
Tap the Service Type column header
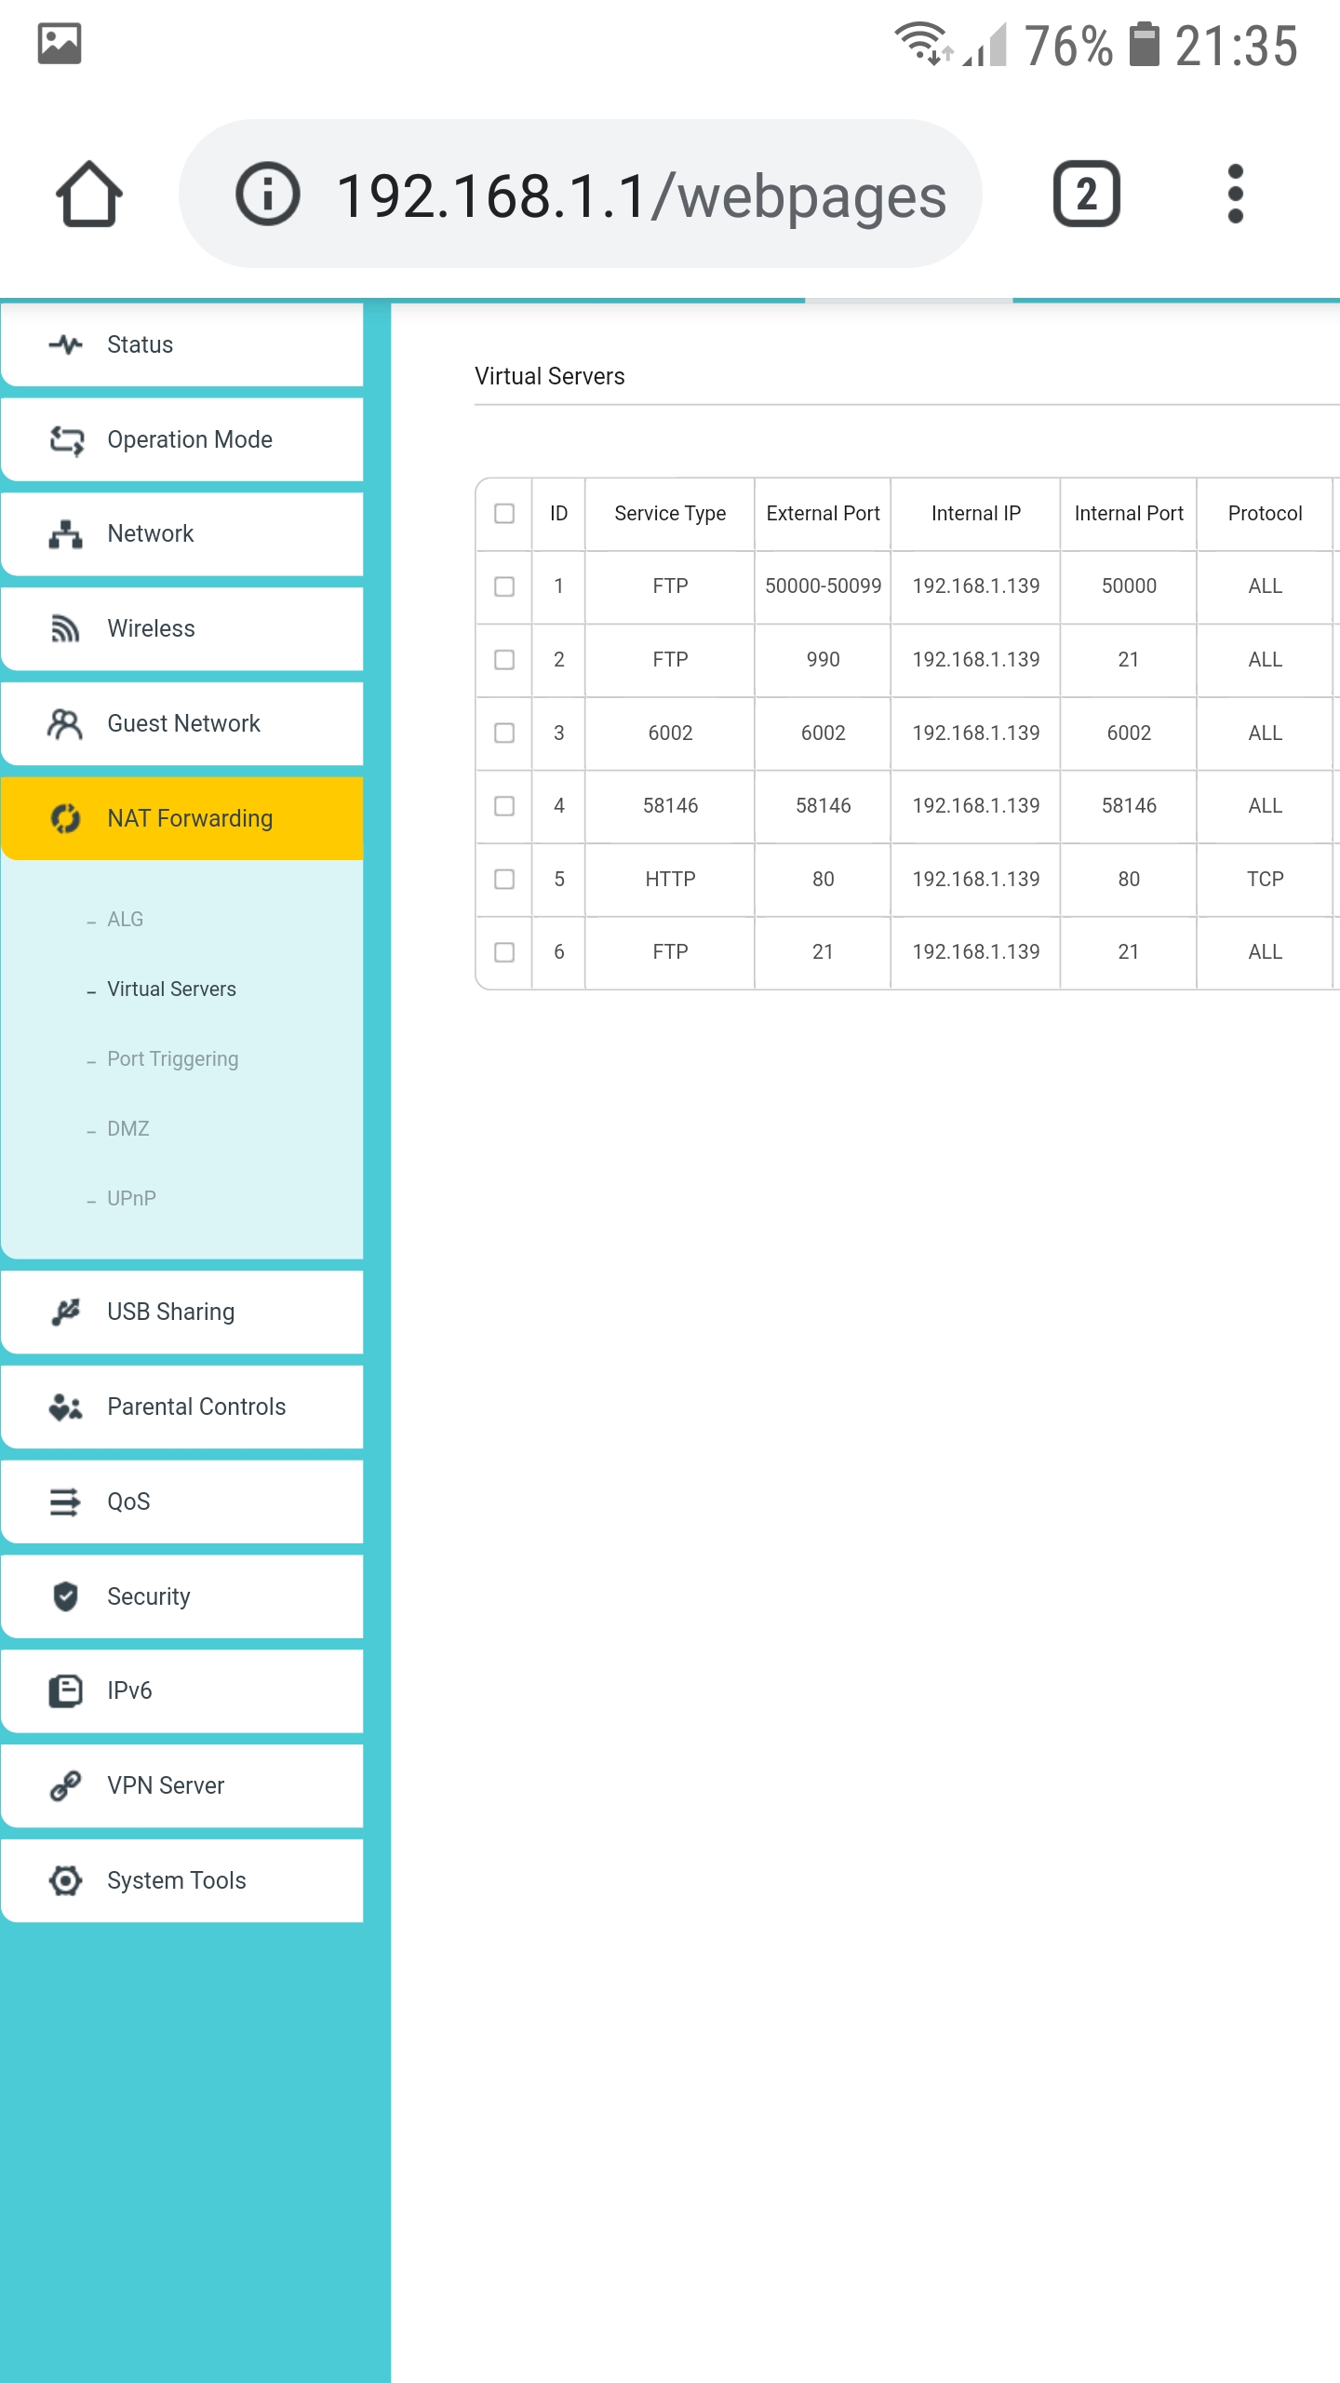pyautogui.click(x=670, y=514)
